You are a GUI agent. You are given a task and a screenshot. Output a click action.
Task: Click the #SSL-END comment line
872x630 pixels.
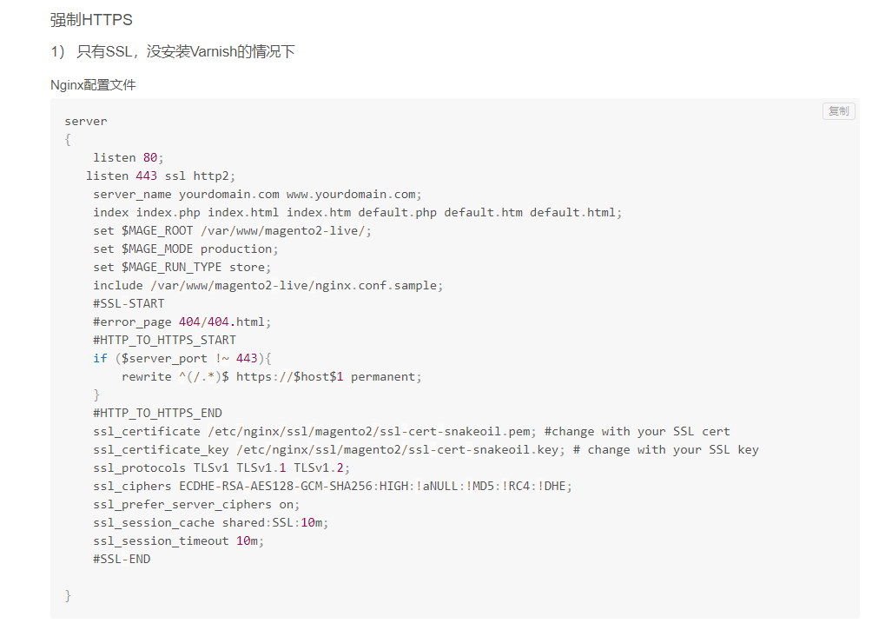[x=122, y=559]
